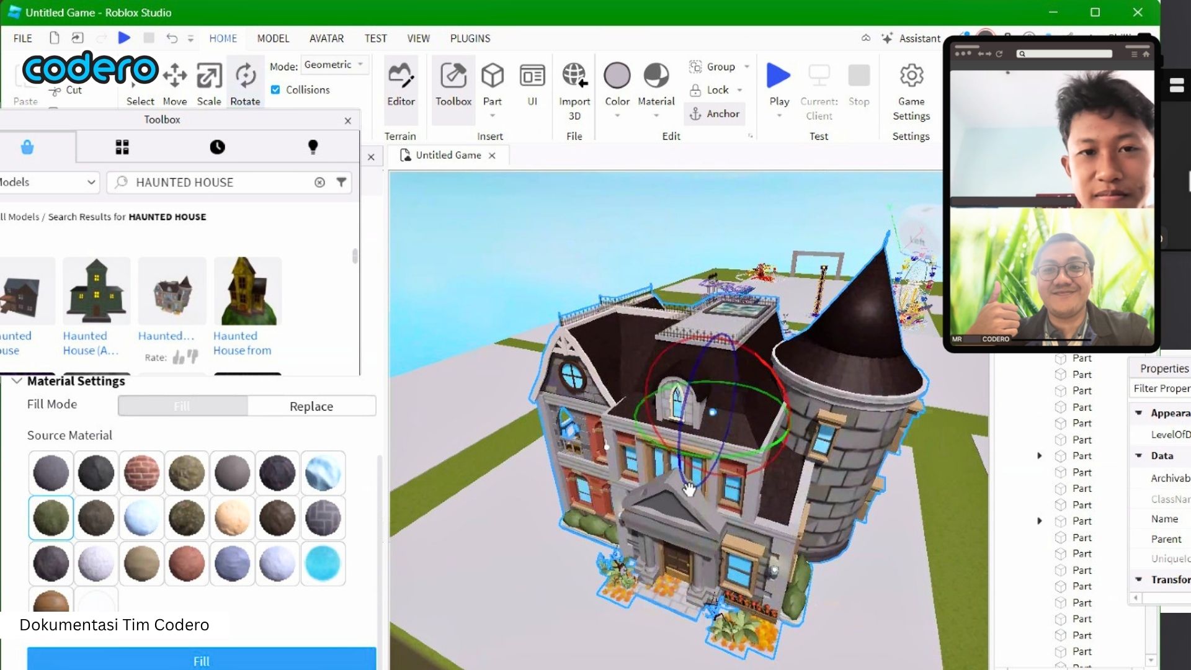Image resolution: width=1191 pixels, height=670 pixels.
Task: Open the Mode Geometric dropdown
Action: [334, 65]
